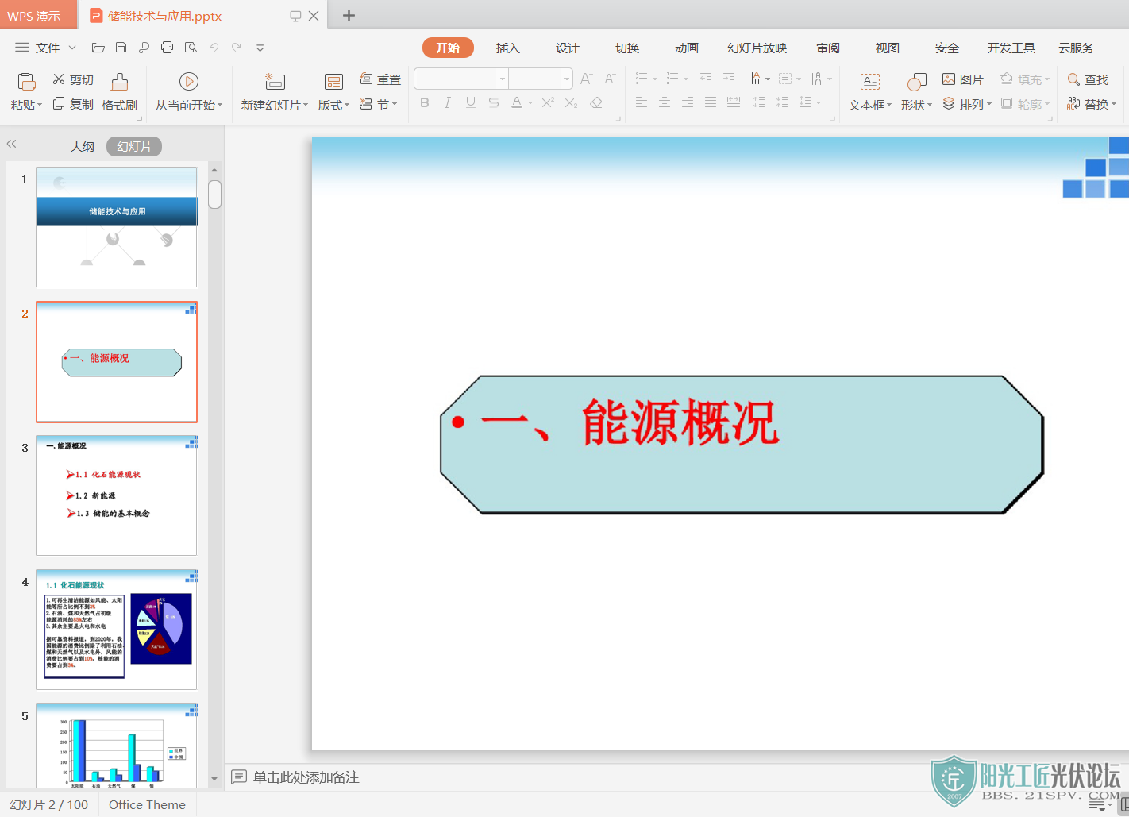
Task: Toggle Strikethrough formatting
Action: click(x=494, y=102)
